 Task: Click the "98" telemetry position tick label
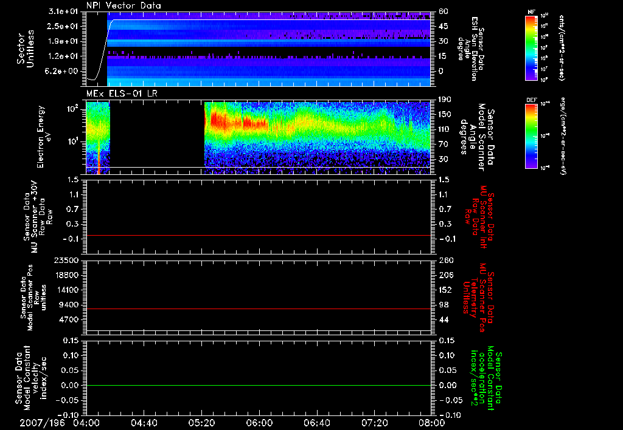tap(444, 305)
